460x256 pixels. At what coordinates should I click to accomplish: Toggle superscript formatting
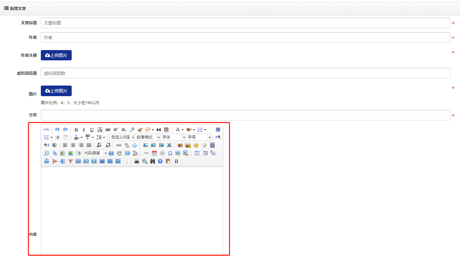pyautogui.click(x=116, y=129)
